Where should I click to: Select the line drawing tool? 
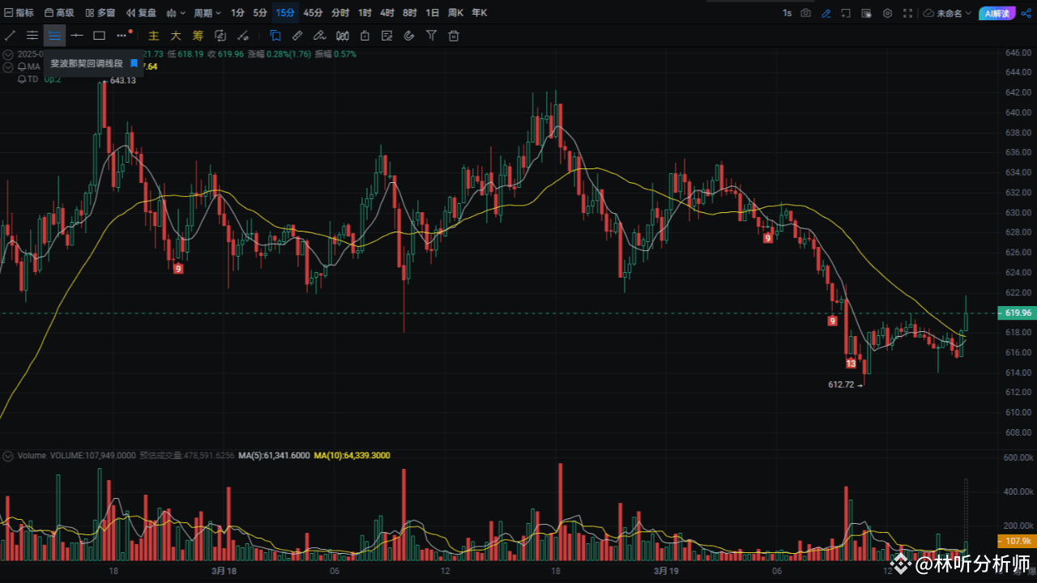pyautogui.click(x=10, y=35)
